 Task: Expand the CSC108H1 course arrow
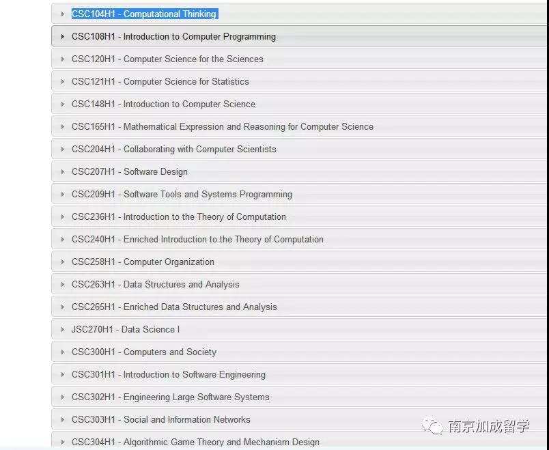click(x=63, y=36)
